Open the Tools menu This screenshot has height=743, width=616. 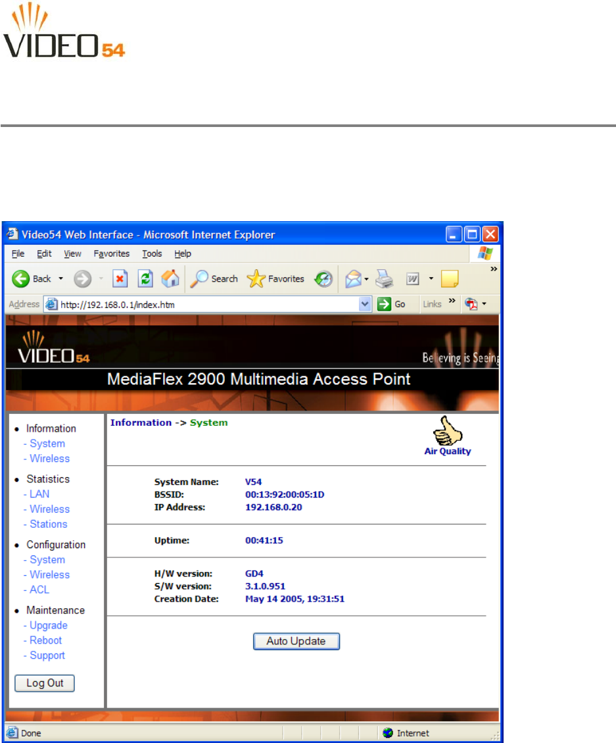(x=152, y=253)
